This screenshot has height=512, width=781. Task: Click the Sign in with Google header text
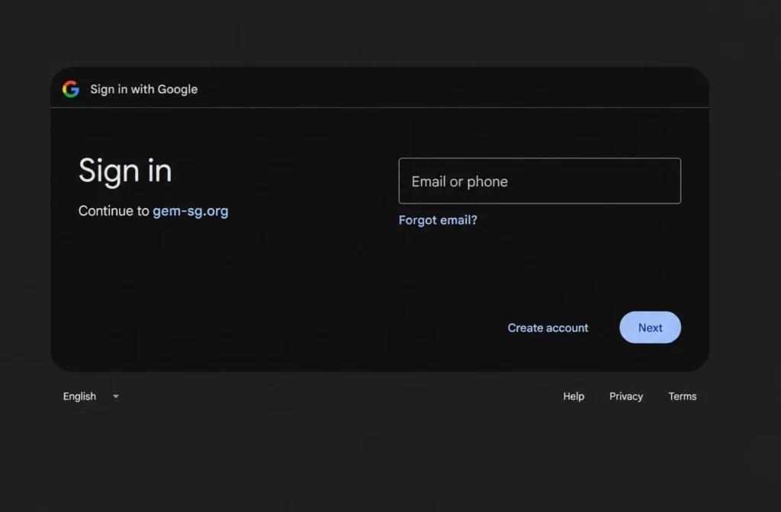144,89
